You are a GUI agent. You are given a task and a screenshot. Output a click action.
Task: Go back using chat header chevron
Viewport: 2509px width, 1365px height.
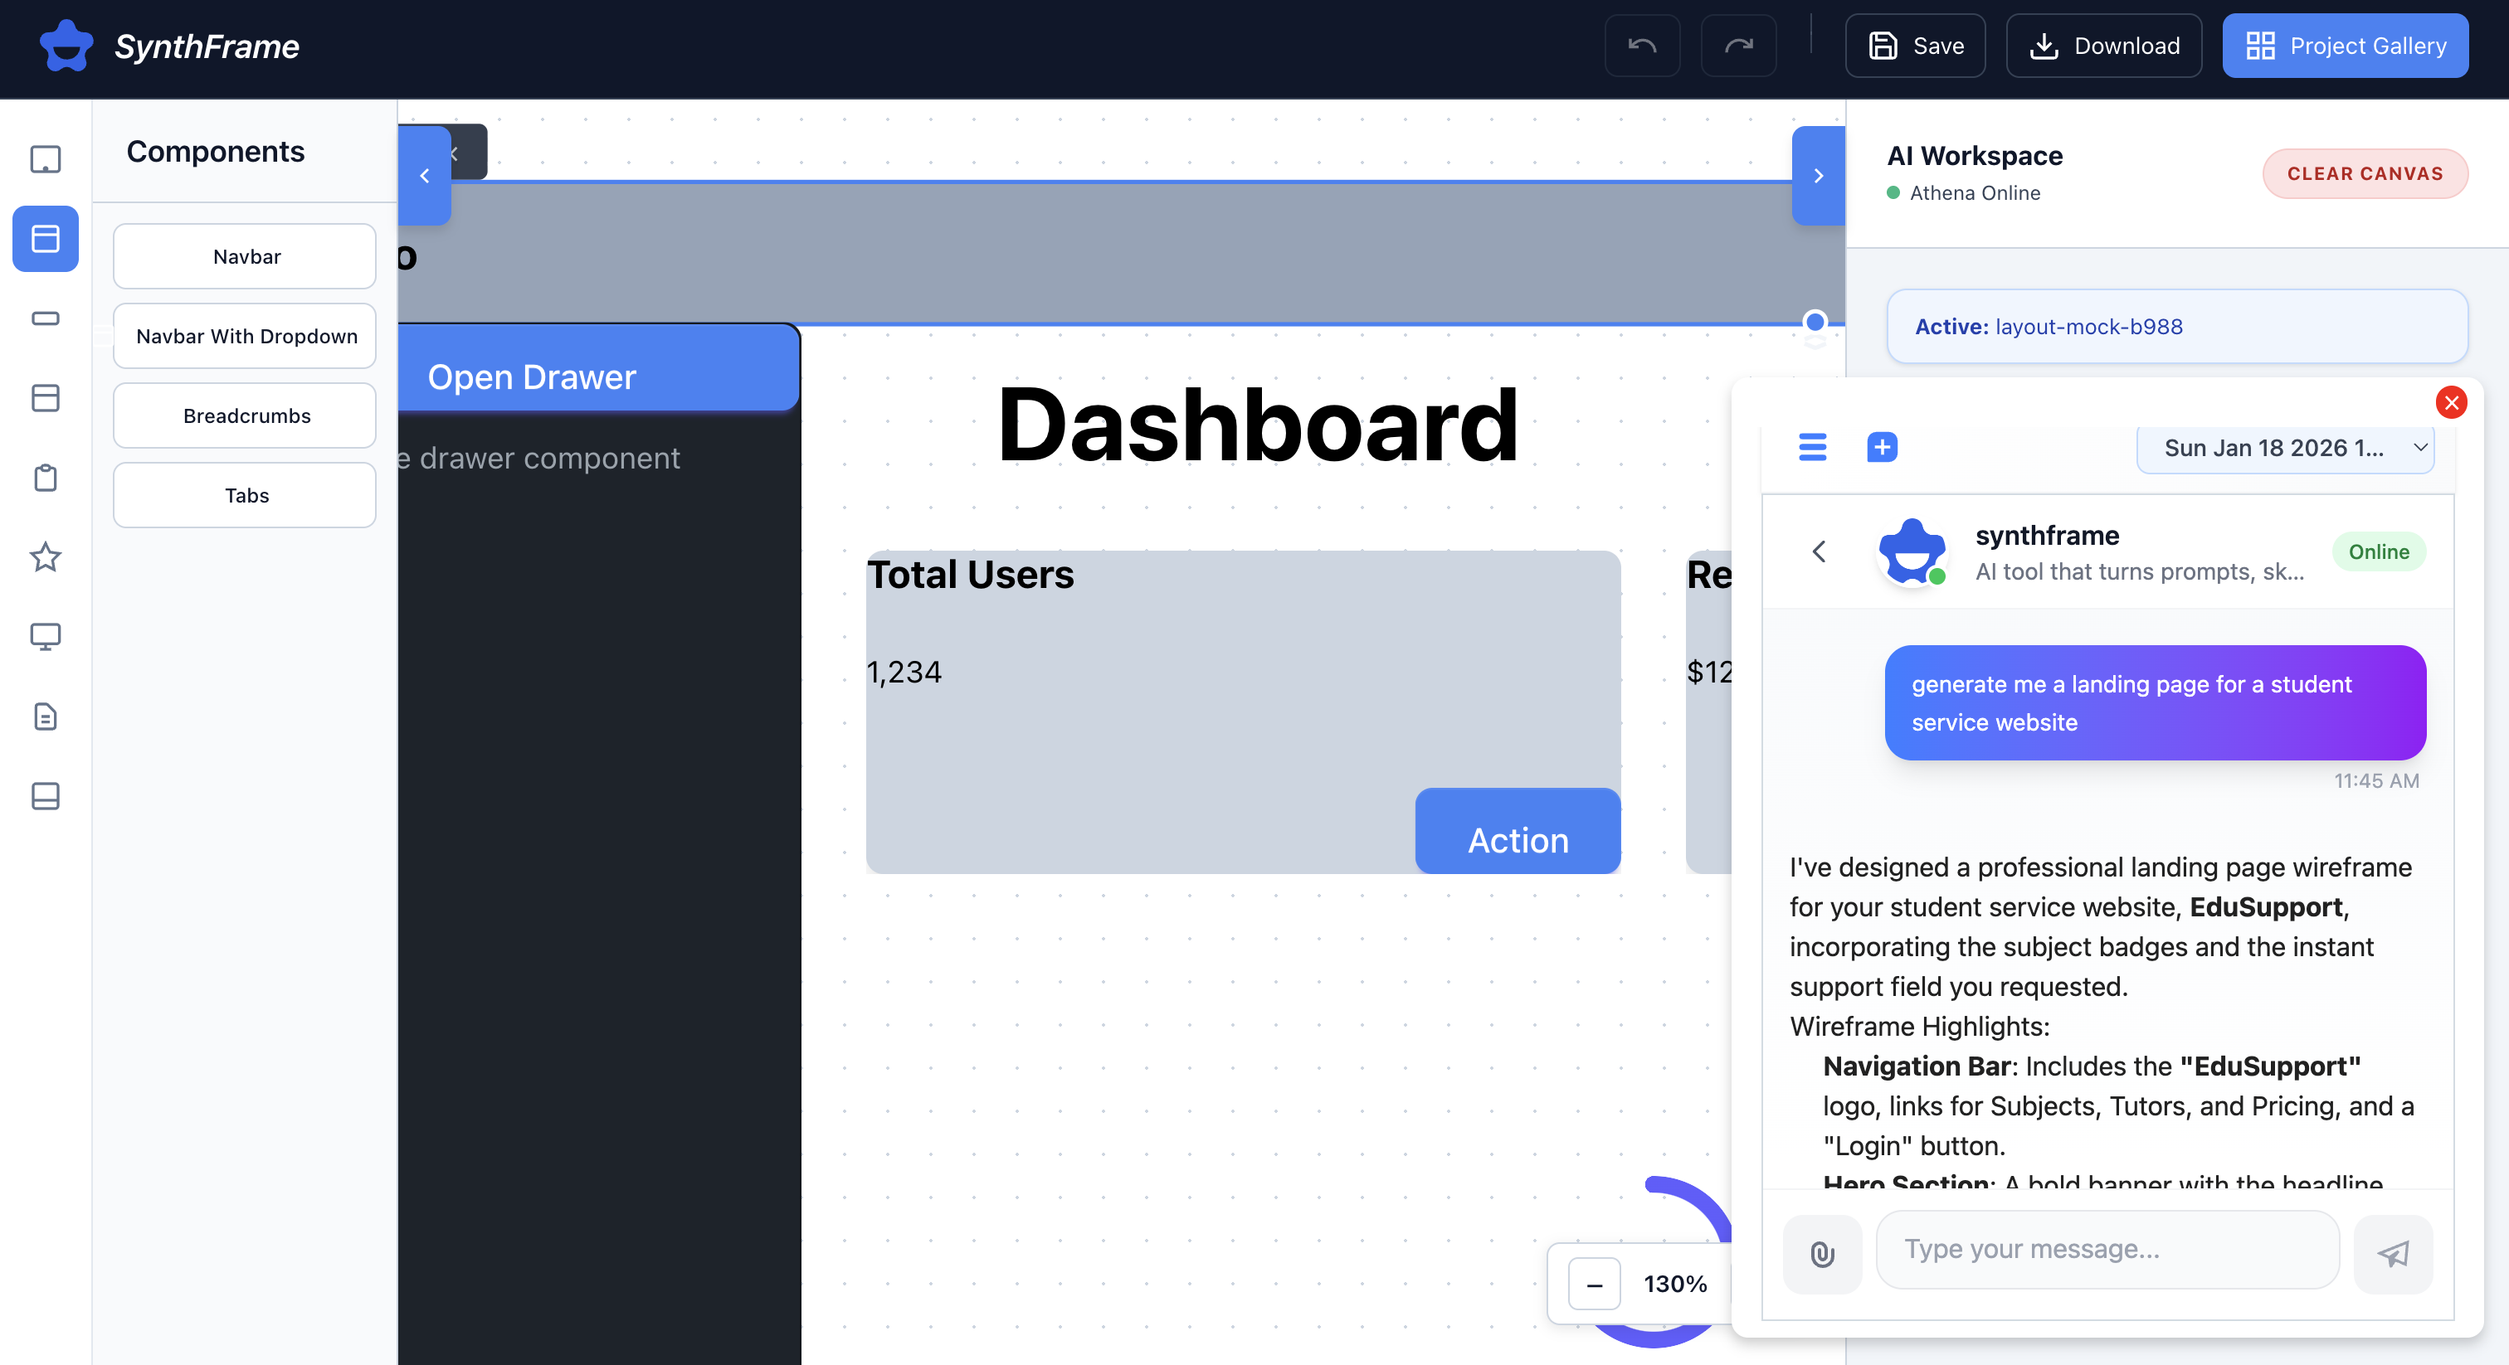pyautogui.click(x=1819, y=552)
